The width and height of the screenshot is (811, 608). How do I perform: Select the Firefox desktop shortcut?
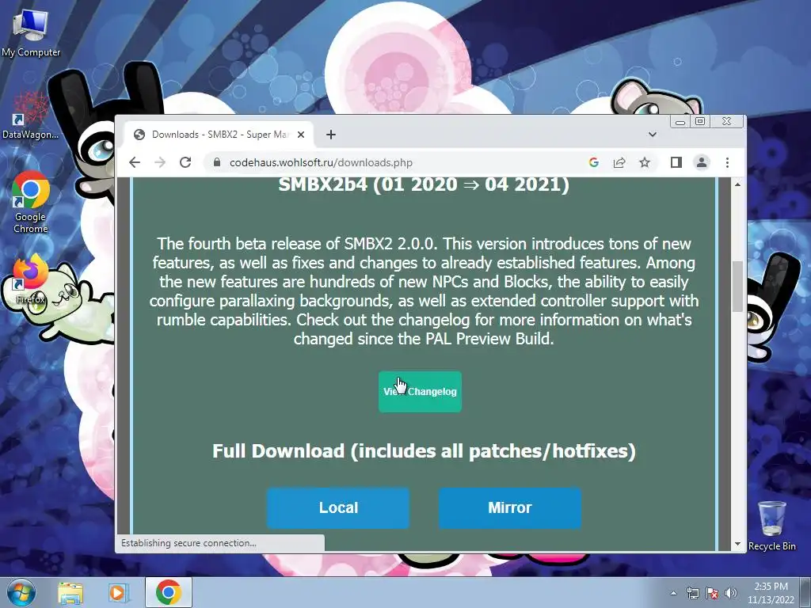(31, 279)
